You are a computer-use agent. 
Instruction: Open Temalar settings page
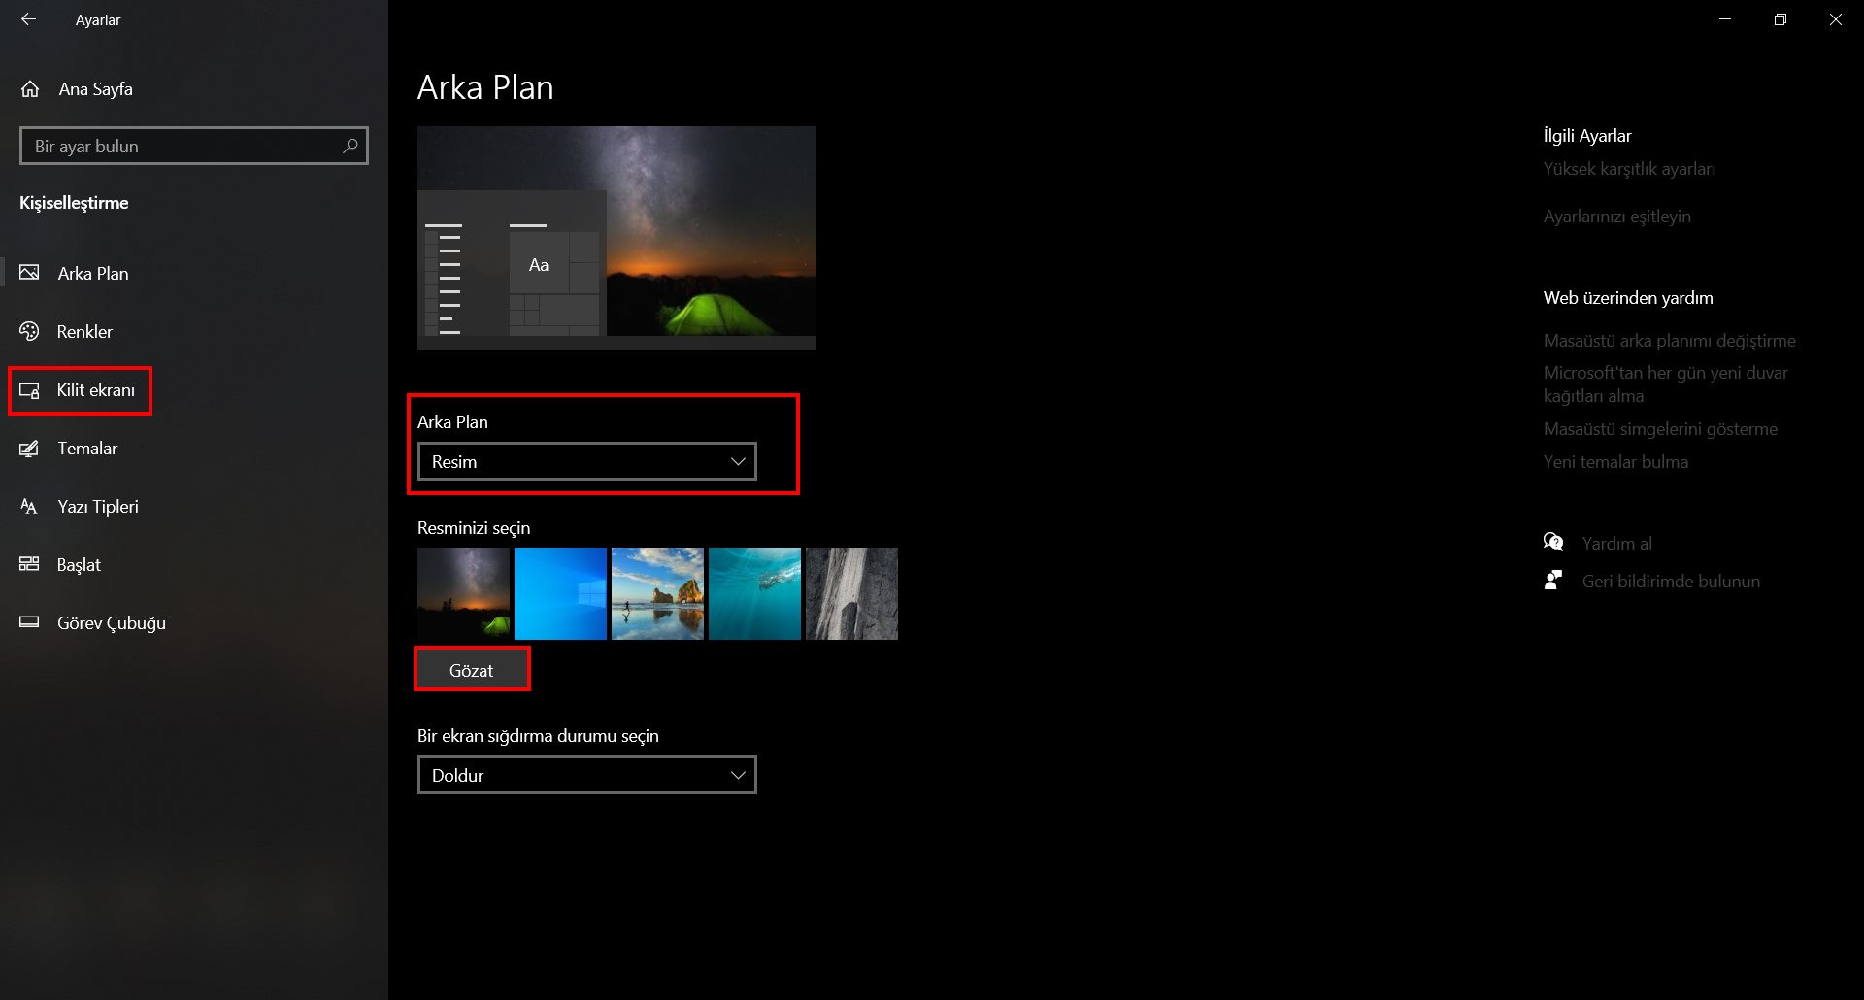point(87,449)
